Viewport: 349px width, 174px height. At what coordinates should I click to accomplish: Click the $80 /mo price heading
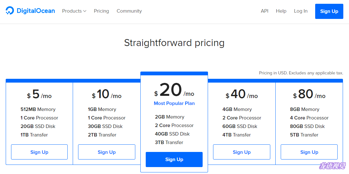click(309, 94)
